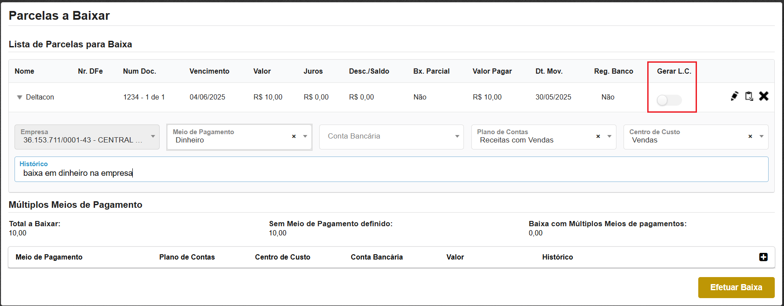Expand the Plano de Contas dropdown arrow
The width and height of the screenshot is (784, 306).
click(x=609, y=136)
